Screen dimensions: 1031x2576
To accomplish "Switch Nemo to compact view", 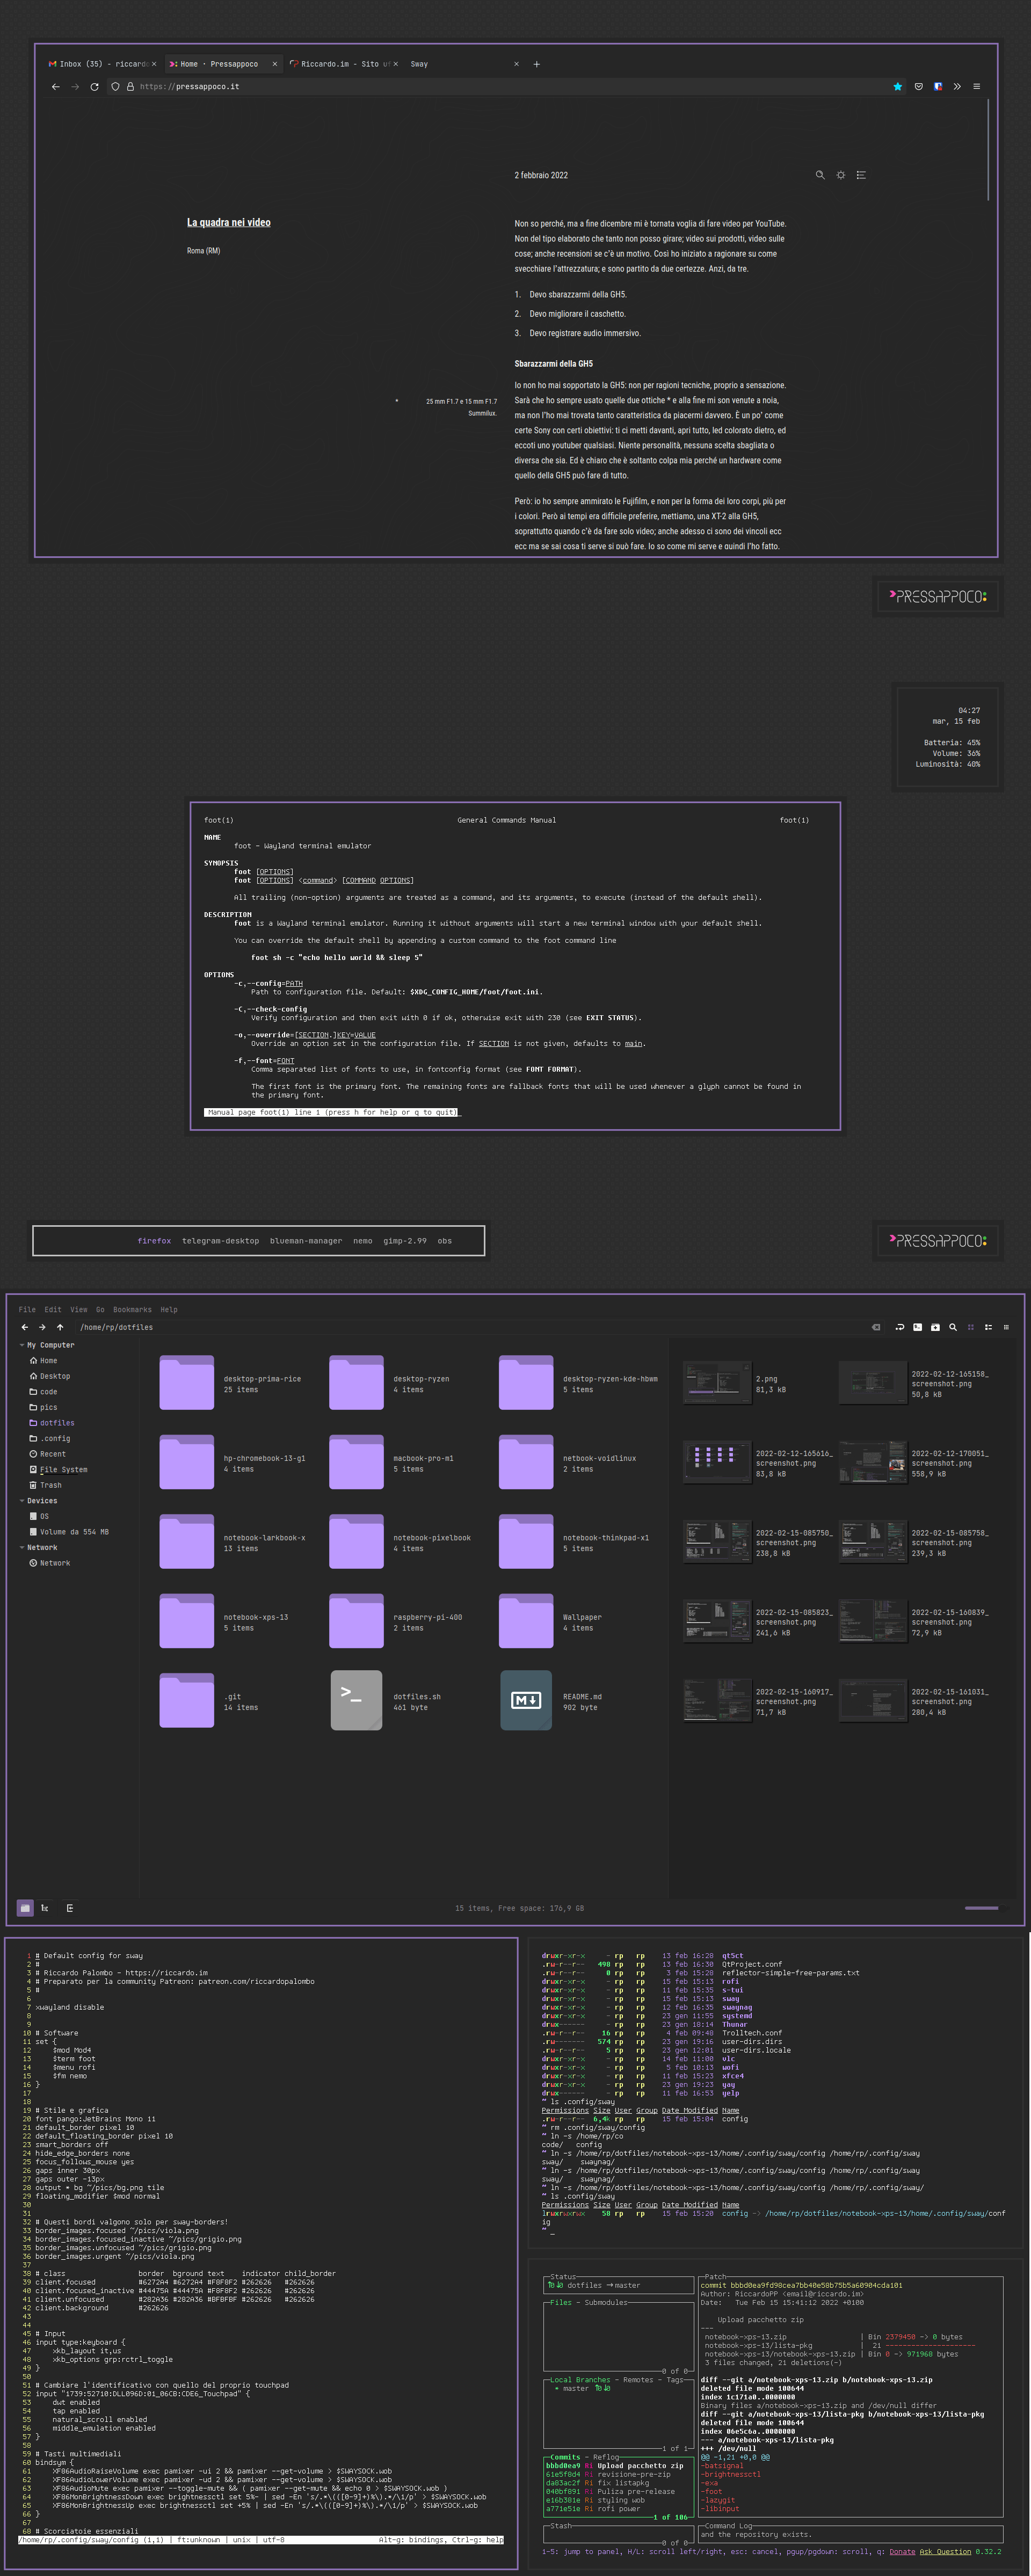I will [x=1006, y=1327].
